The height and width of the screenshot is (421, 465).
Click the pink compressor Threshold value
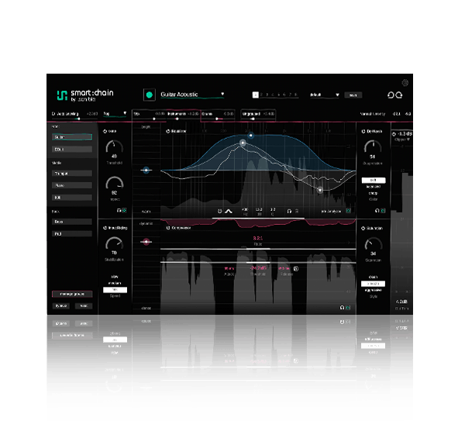258,268
